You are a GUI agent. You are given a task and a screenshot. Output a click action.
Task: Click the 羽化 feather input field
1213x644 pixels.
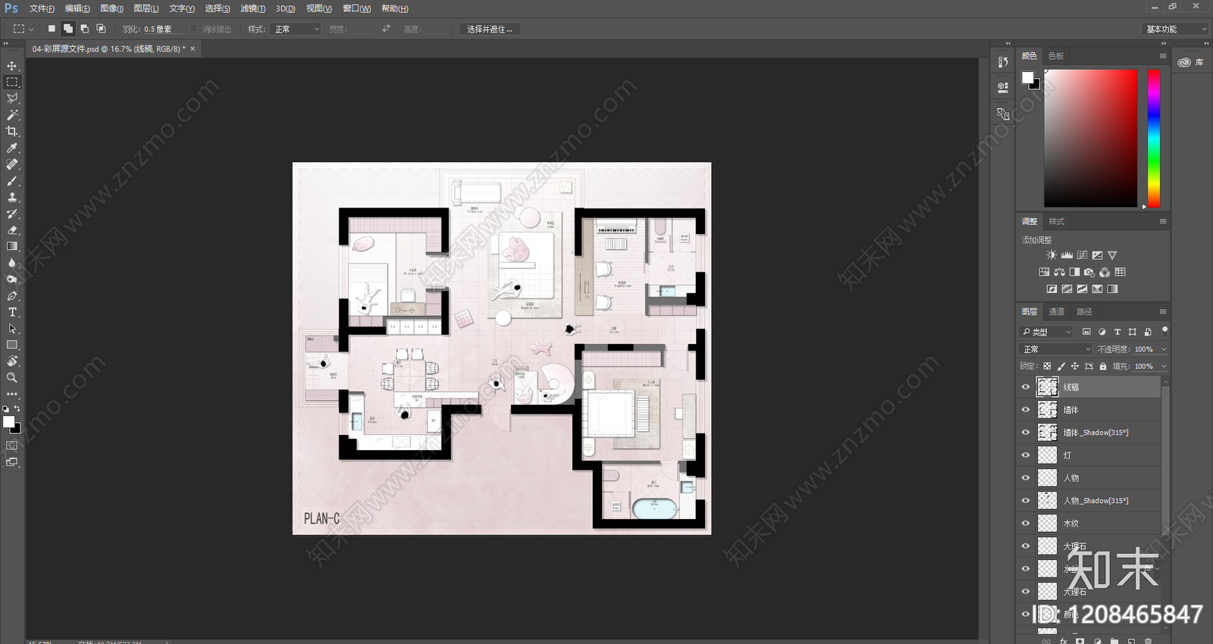pyautogui.click(x=163, y=29)
